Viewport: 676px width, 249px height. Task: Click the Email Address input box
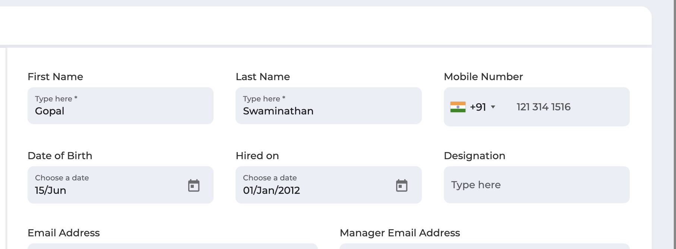173,246
